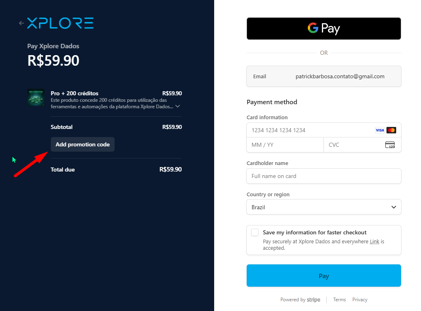421x311 pixels.
Task: Click the Cardholder name field
Action: (x=323, y=176)
